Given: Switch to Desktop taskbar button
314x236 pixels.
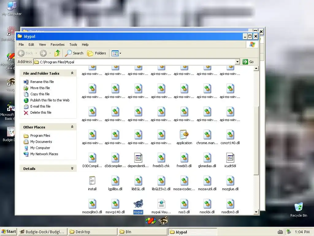Looking at the screenshot, I should [x=93, y=232].
